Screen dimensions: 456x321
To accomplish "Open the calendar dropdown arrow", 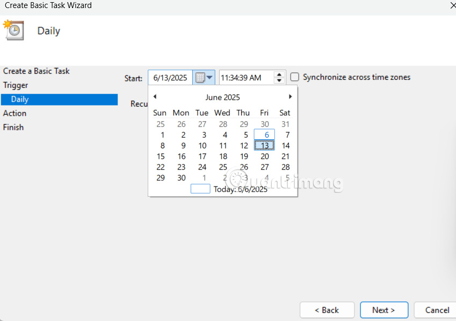I will pos(209,77).
